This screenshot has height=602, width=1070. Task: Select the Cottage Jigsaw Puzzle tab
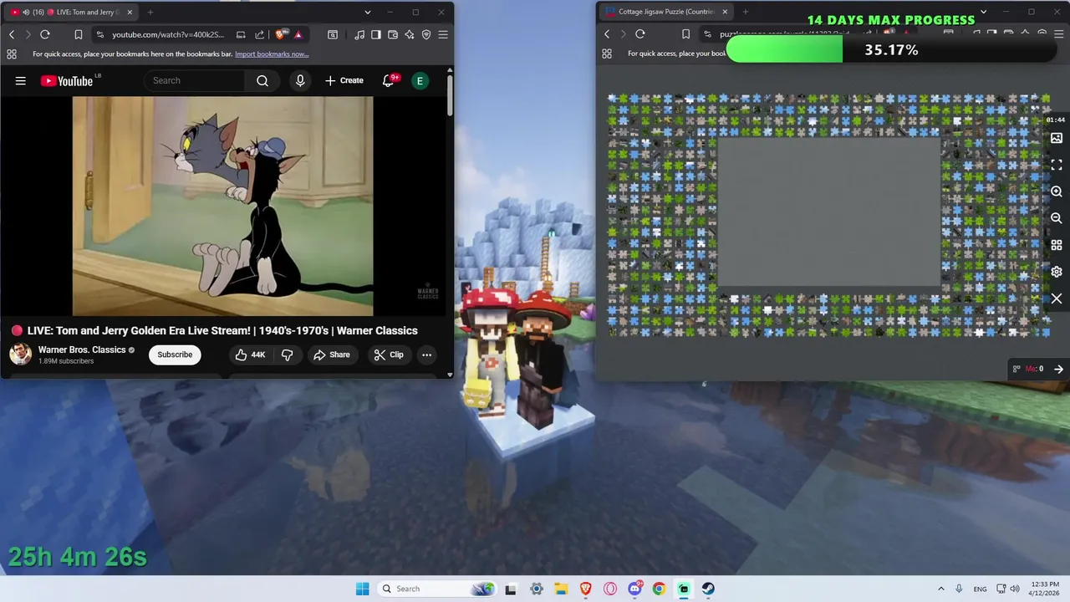(666, 12)
